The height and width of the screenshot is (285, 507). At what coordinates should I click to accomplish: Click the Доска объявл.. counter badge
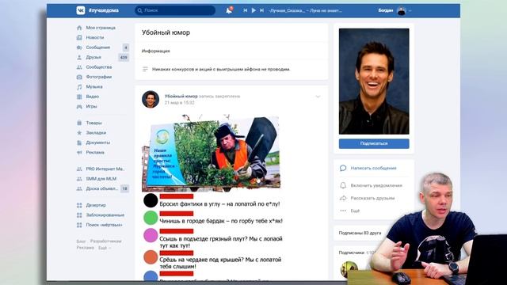tap(125, 188)
